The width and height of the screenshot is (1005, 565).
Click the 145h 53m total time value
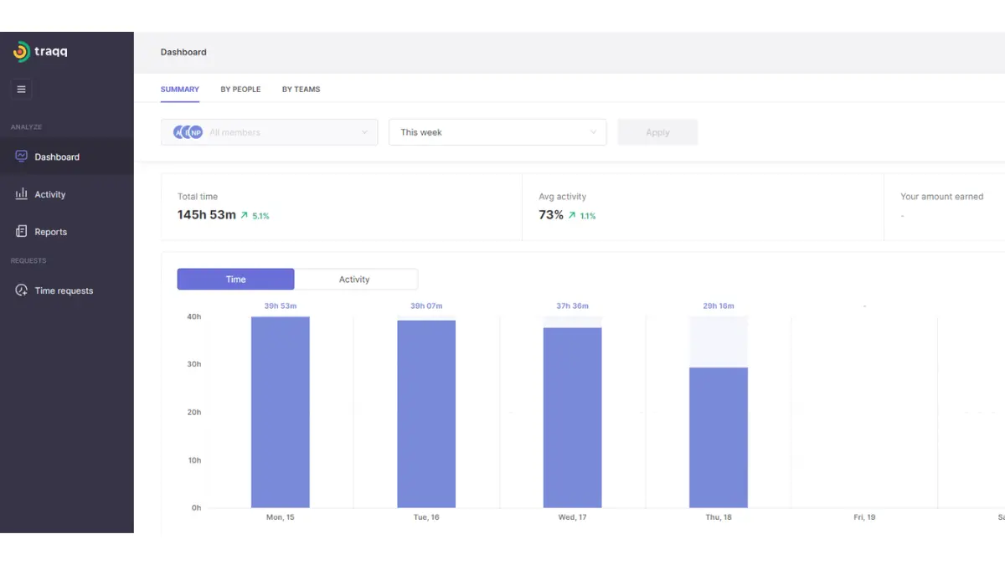[207, 215]
